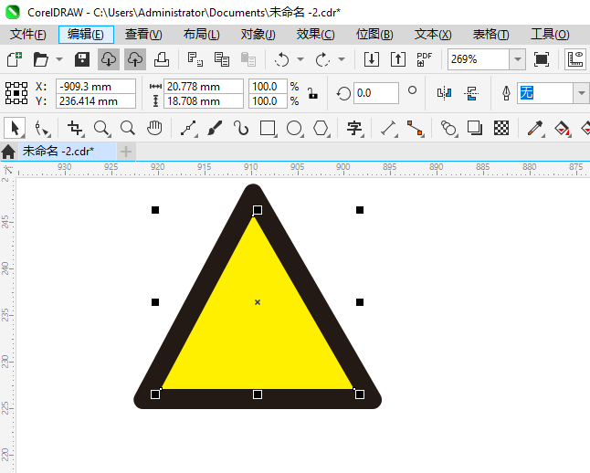Screen dimensions: 590x473
Task: Select the Polygon tool
Action: click(321, 129)
